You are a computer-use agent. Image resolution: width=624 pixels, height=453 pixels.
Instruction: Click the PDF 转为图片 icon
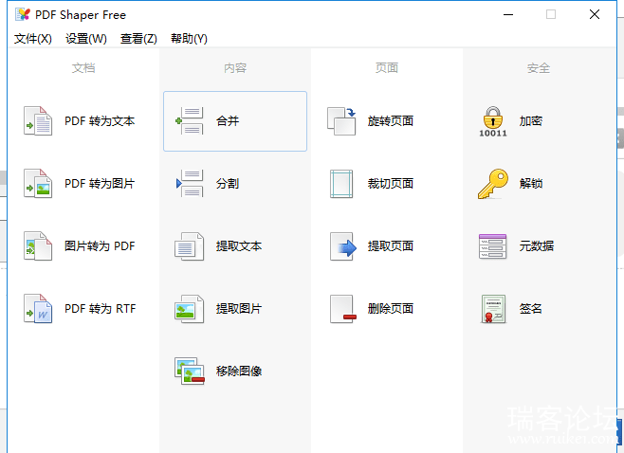[x=38, y=183]
